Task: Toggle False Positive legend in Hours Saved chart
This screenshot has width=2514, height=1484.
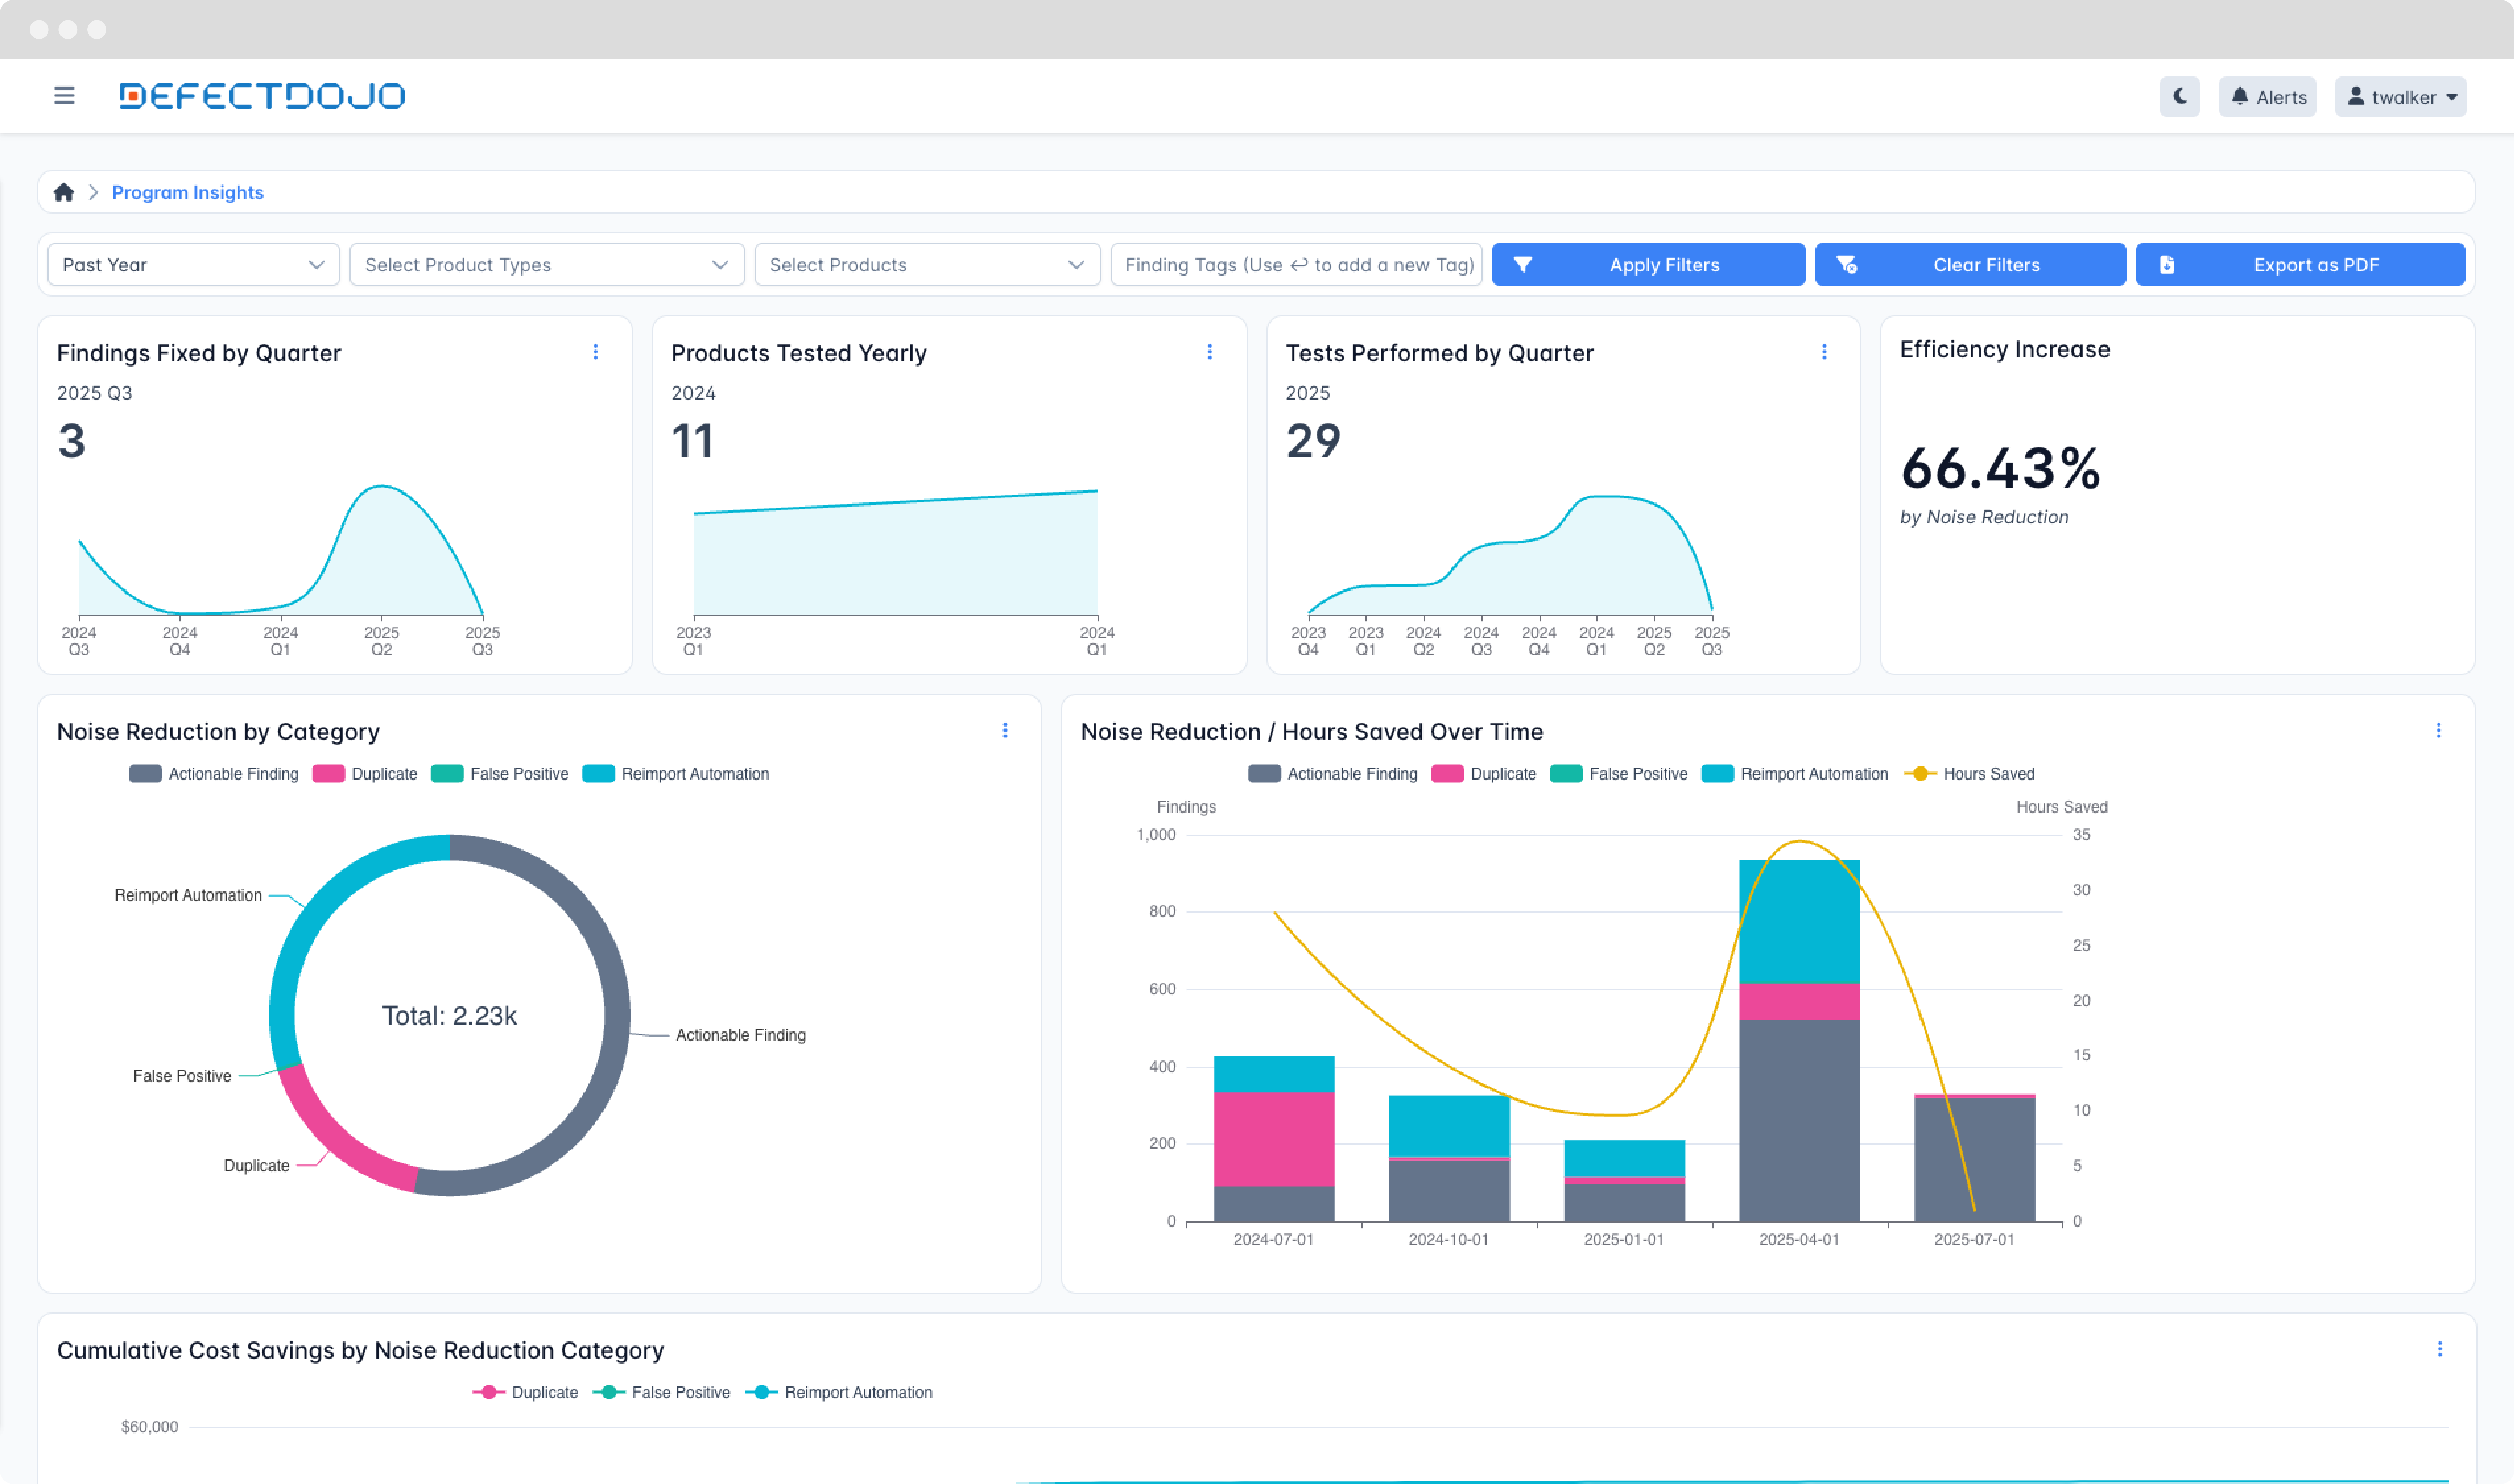Action: click(x=1619, y=774)
